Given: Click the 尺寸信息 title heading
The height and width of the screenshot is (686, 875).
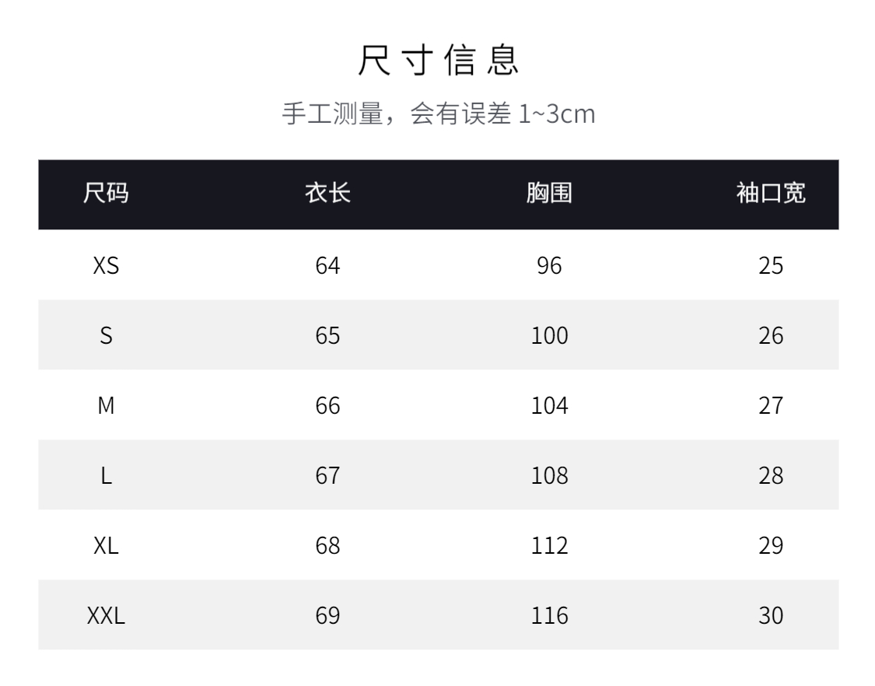Looking at the screenshot, I should click(x=438, y=61).
